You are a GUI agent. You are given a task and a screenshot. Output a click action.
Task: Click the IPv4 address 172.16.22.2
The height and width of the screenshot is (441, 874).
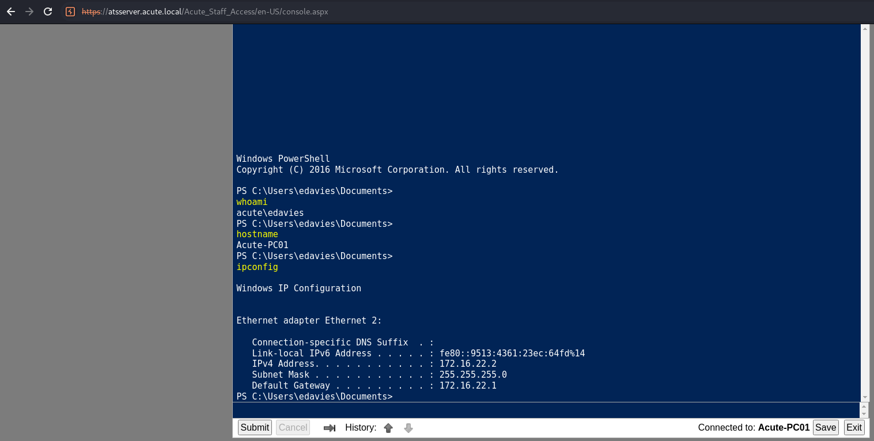[x=468, y=364]
